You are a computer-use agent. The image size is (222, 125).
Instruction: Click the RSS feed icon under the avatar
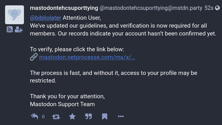pyautogui.click(x=10, y=30)
